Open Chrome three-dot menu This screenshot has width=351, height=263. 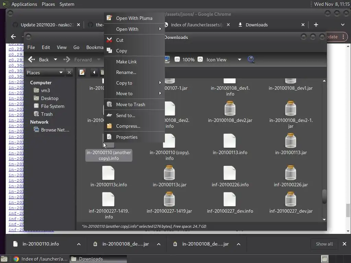pos(343,37)
